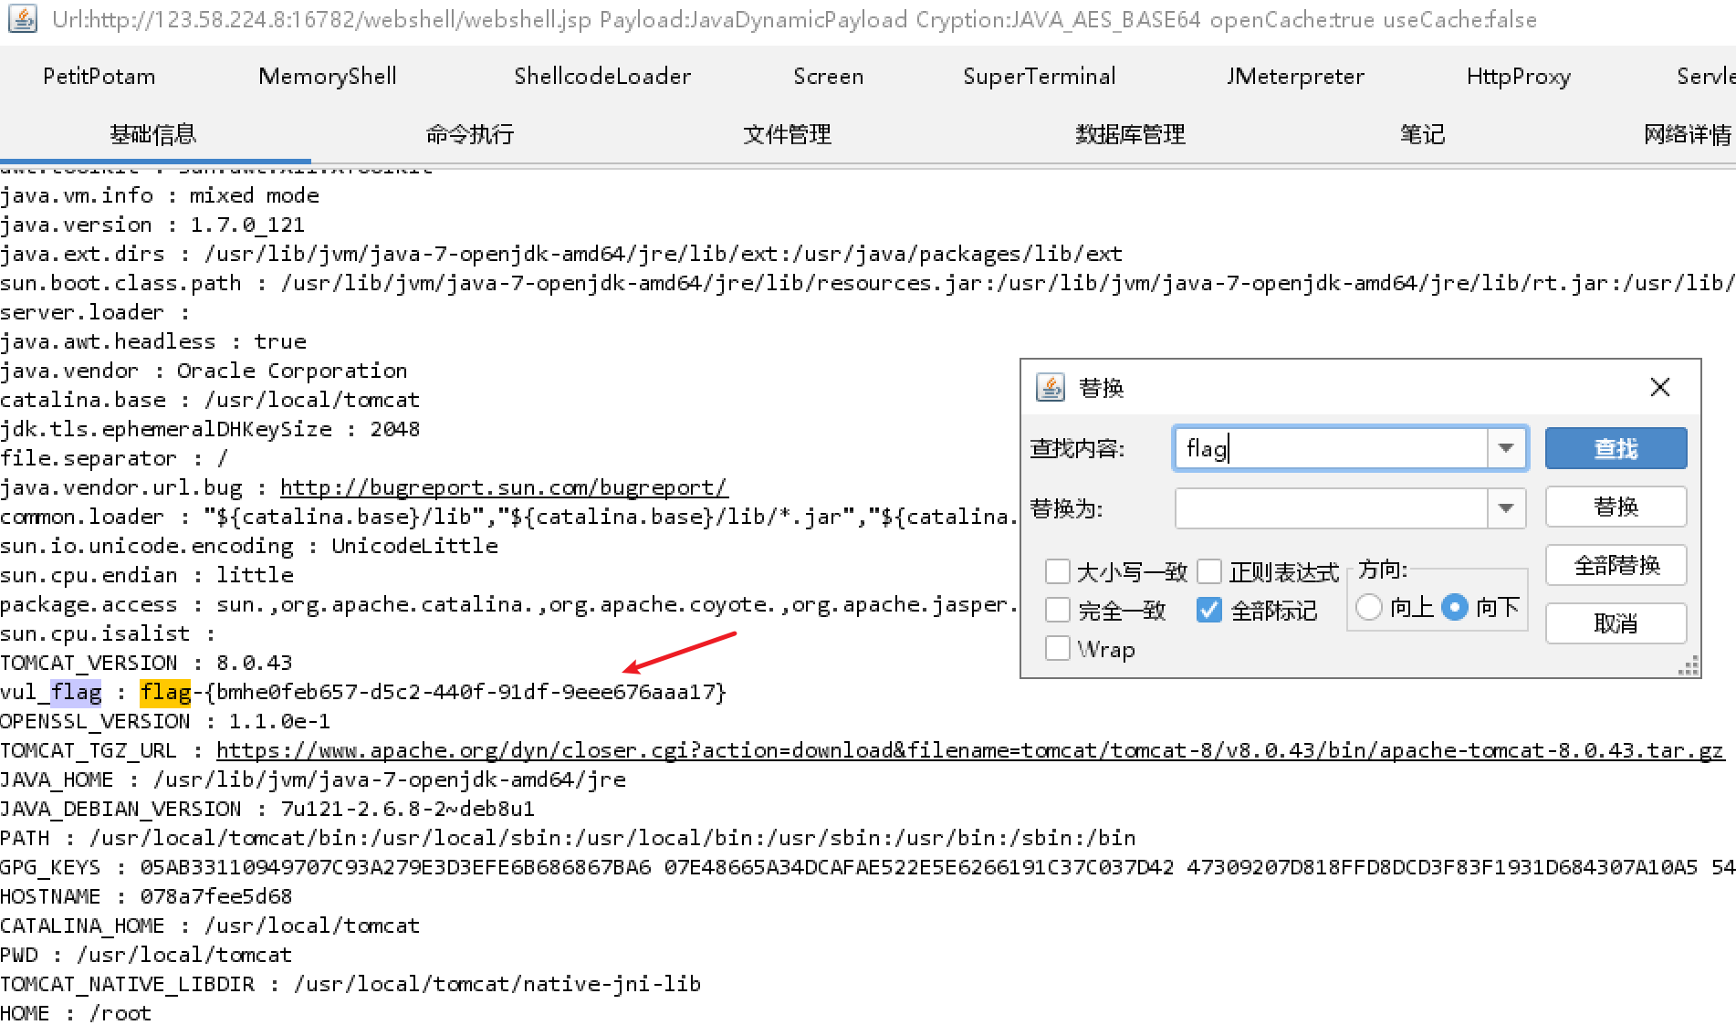Image resolution: width=1736 pixels, height=1025 pixels.
Task: Open the bugreport.sun.com link
Action: coord(504,487)
